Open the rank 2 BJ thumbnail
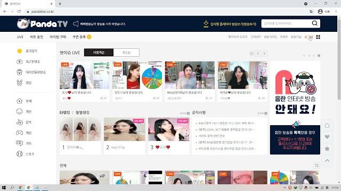The height and width of the screenshot is (191, 341). tap(125, 129)
